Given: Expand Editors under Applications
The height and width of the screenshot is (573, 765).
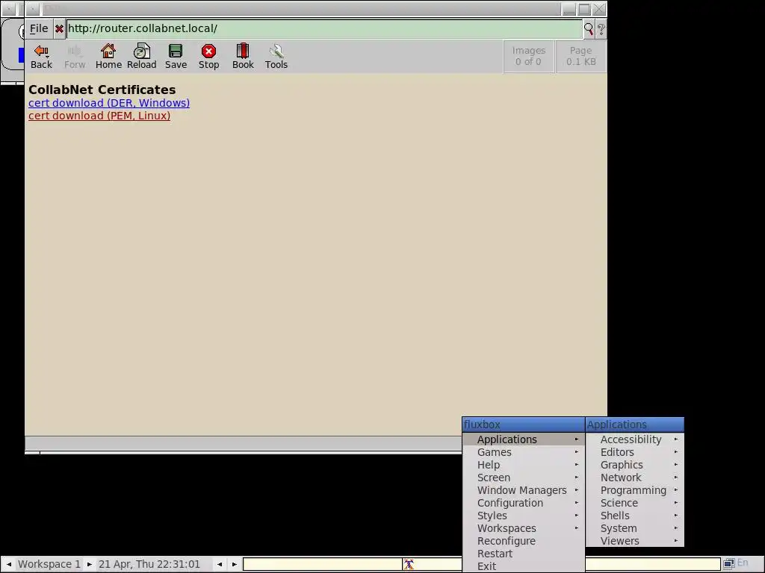Looking at the screenshot, I should tap(635, 452).
